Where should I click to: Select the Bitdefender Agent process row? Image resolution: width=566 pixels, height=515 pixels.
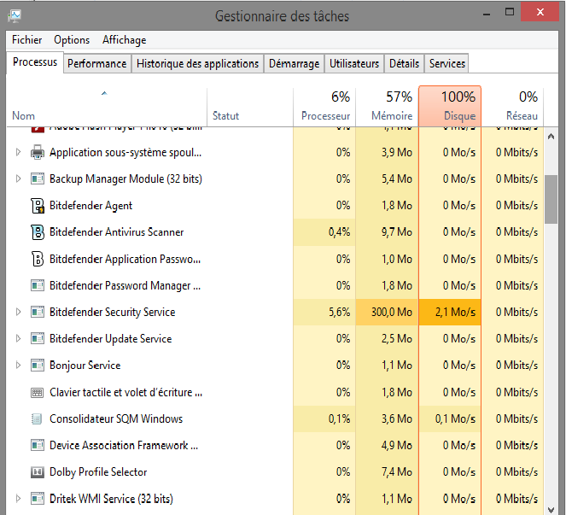[275, 206]
